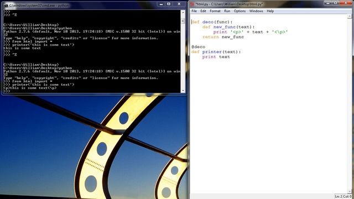Click '<p>this is some text<\p>' output in cmd

30,88
